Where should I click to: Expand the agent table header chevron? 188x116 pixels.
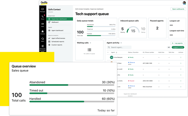tap(108, 52)
